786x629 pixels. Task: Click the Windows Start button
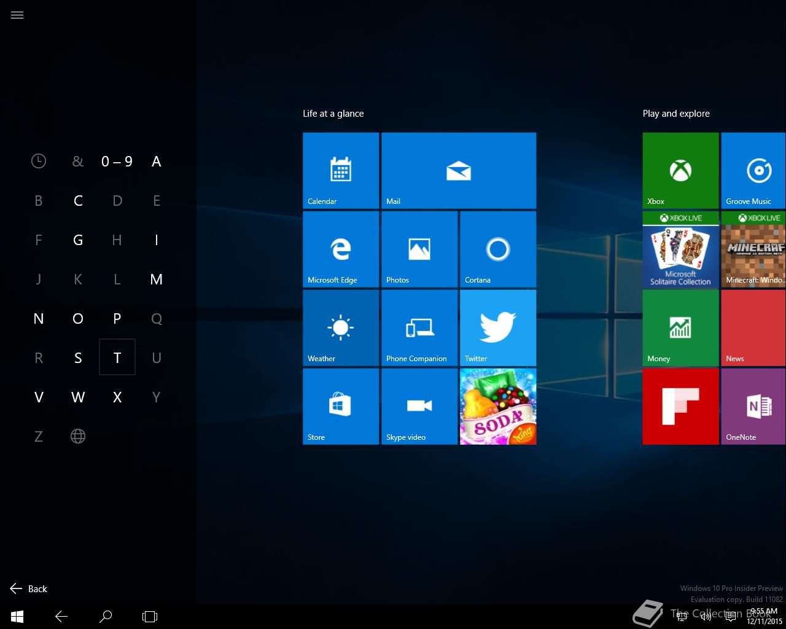(17, 616)
